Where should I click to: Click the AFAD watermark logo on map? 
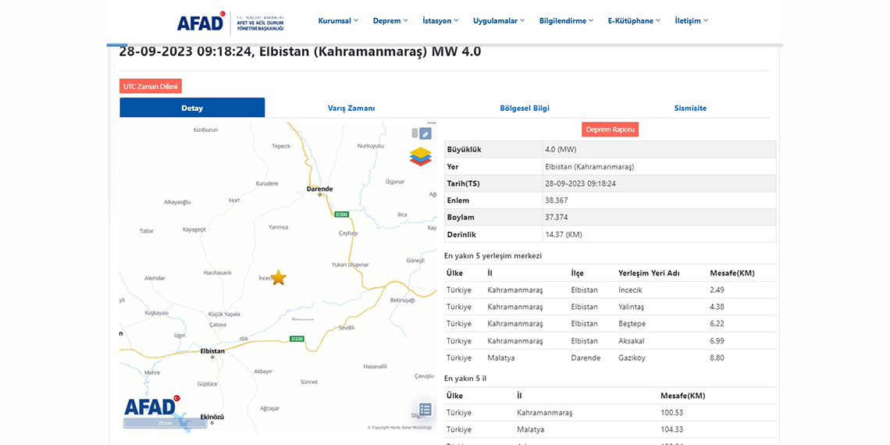coord(151,407)
